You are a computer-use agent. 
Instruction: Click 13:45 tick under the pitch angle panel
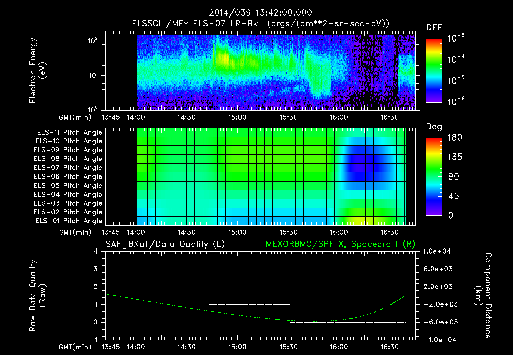[111, 232]
